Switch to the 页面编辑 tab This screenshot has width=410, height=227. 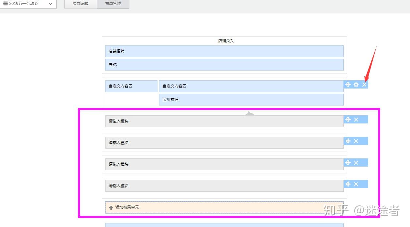(80, 4)
